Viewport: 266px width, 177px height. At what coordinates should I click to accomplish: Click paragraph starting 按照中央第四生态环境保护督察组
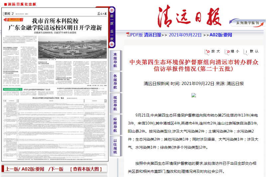click(x=192, y=167)
